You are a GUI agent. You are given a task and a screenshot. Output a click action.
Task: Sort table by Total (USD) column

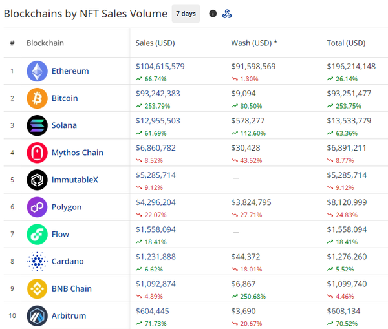click(346, 43)
